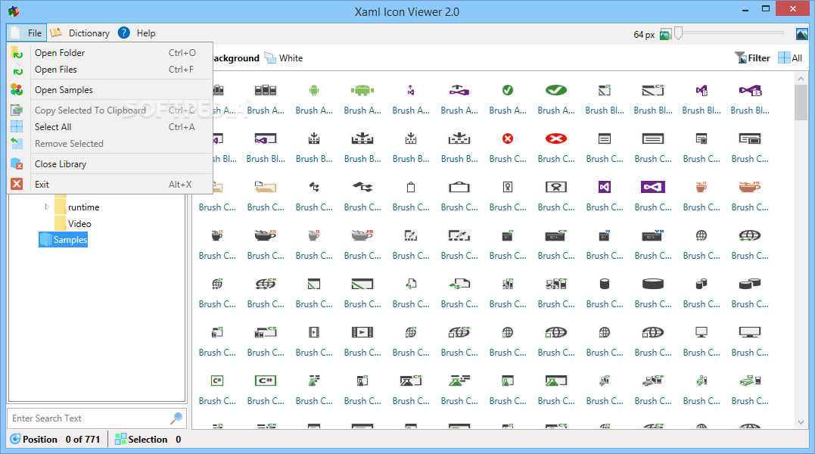This screenshot has width=815, height=454.
Task: Select the small computer monitor icon
Action: pyautogui.click(x=701, y=332)
